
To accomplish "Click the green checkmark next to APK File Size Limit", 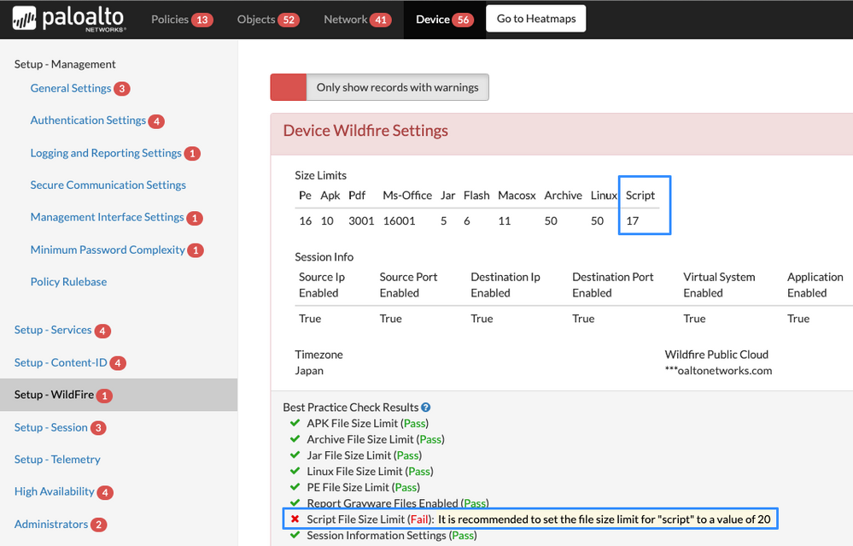I will 295,423.
